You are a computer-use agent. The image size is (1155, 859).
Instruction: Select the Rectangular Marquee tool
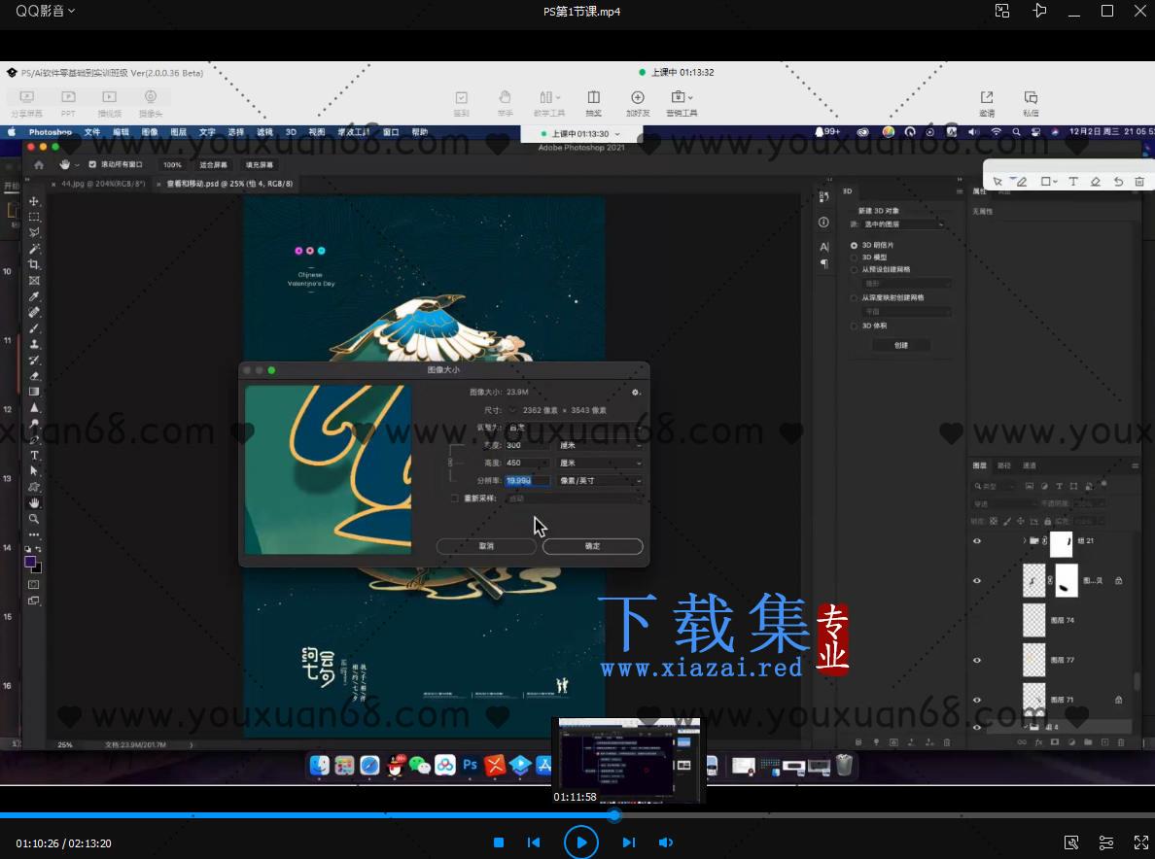tap(34, 217)
